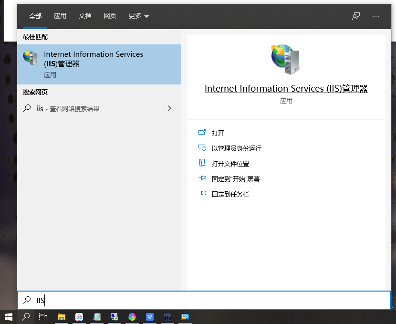Open the dark silhouettes app on taskbar
This screenshot has height=324, width=396.
coord(167,317)
